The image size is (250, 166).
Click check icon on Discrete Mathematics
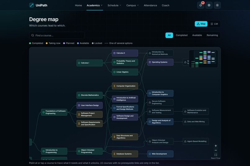point(79,95)
